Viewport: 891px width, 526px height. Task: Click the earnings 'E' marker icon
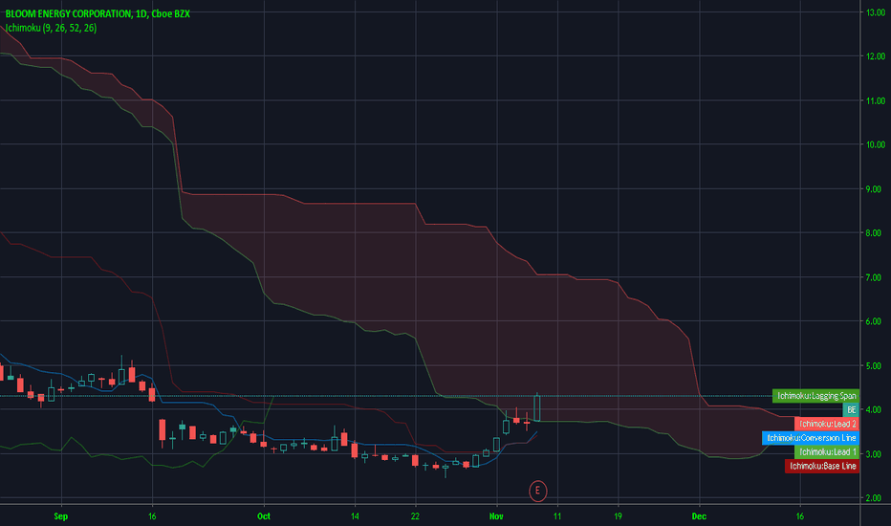(x=537, y=491)
